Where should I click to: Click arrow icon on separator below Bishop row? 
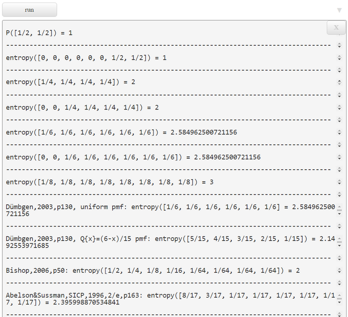pyautogui.click(x=339, y=283)
